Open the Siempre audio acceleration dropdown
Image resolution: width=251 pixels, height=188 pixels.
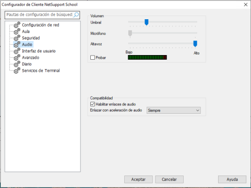click(x=174, y=110)
